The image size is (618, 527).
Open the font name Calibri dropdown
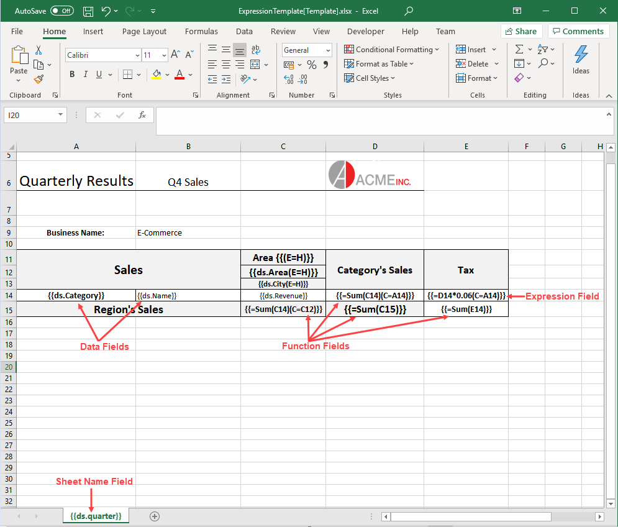pyautogui.click(x=137, y=55)
